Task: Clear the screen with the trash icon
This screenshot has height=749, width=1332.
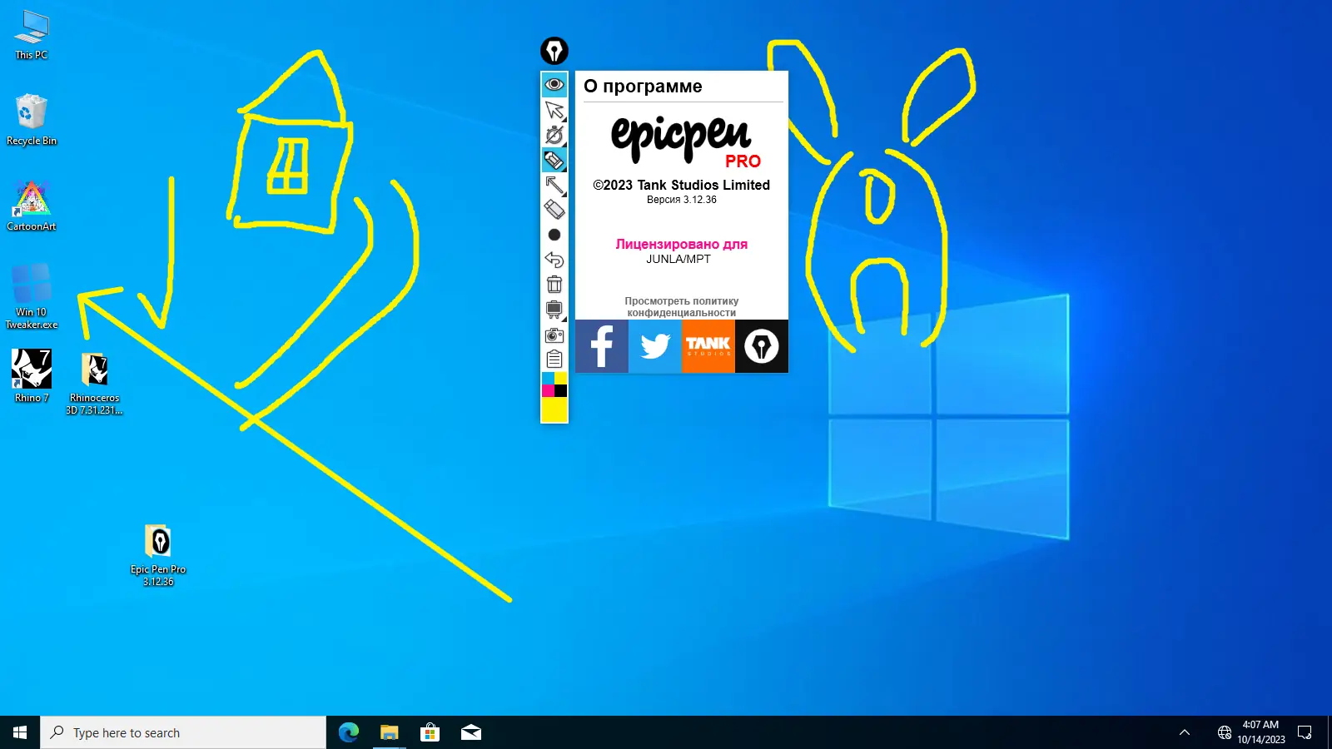Action: point(554,285)
